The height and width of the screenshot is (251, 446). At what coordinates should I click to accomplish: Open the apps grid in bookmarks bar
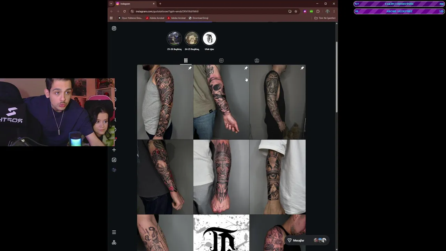click(x=111, y=18)
